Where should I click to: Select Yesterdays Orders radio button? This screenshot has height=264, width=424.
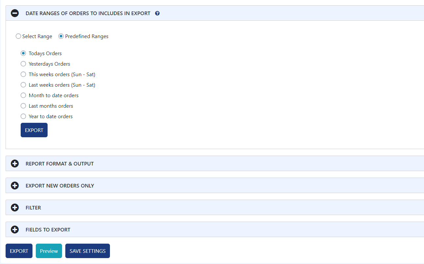pyautogui.click(x=23, y=64)
